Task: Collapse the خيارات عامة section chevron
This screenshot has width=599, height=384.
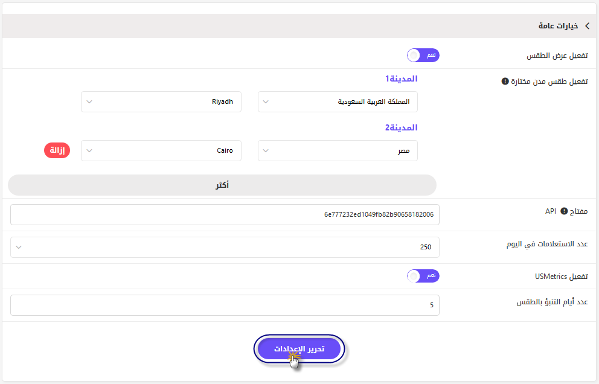Action: tap(587, 26)
